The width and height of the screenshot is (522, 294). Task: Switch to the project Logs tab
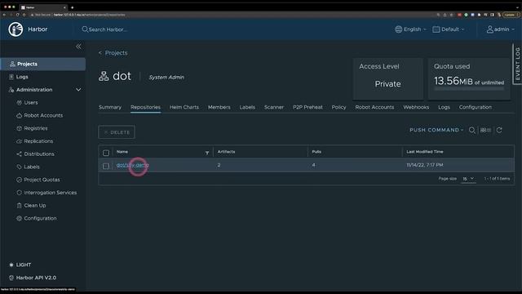[x=444, y=107]
